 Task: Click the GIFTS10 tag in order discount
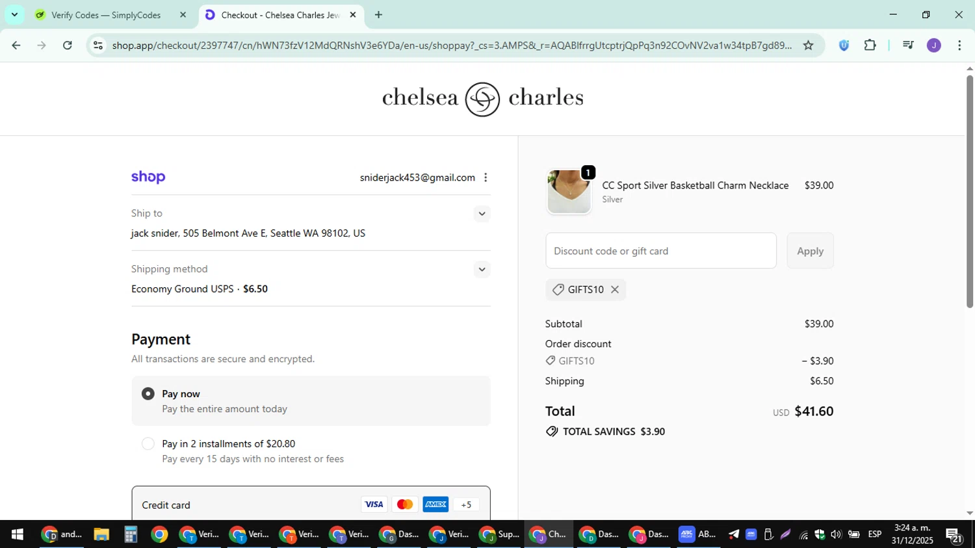coord(570,361)
